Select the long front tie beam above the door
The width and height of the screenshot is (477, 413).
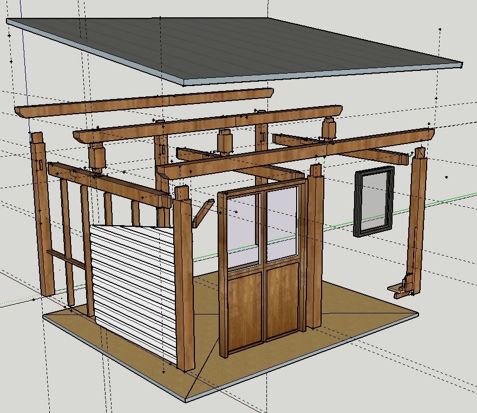pos(295,154)
